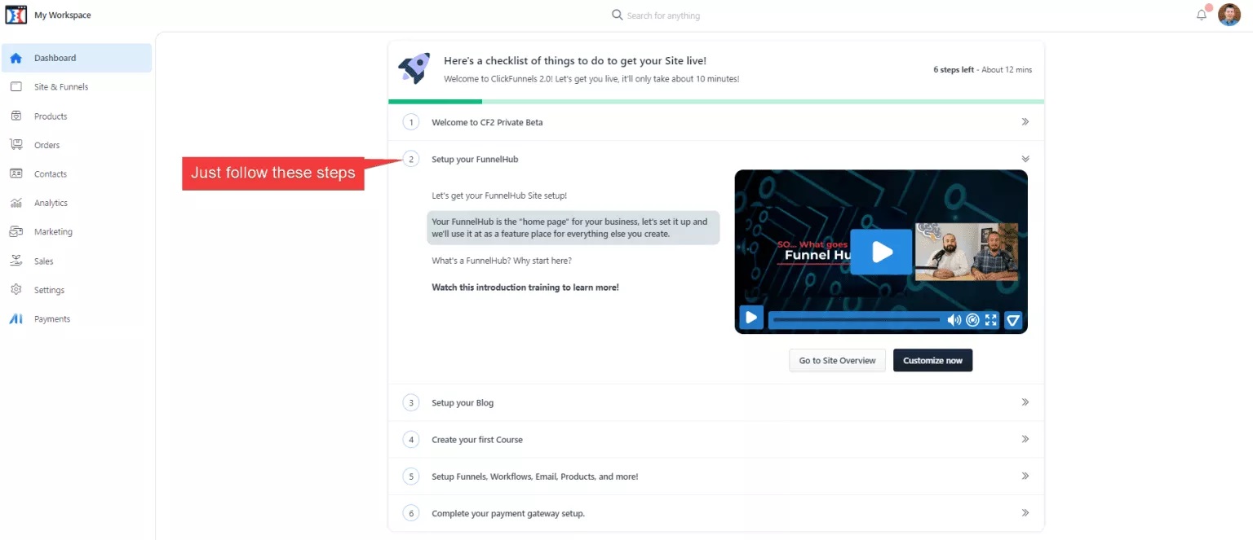Toggle video volume speaker icon

(954, 320)
